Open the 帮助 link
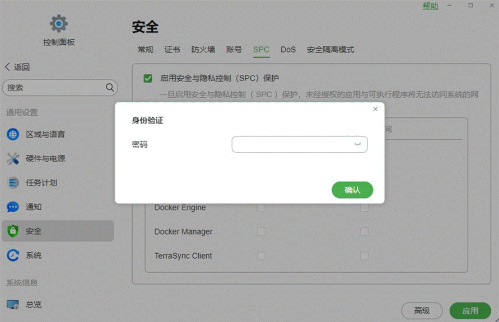Viewport: 499px width, 322px height. point(430,6)
